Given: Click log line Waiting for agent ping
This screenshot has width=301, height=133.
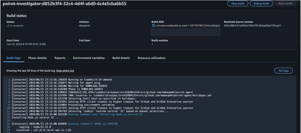Looking at the screenshot, I should 56,83.
